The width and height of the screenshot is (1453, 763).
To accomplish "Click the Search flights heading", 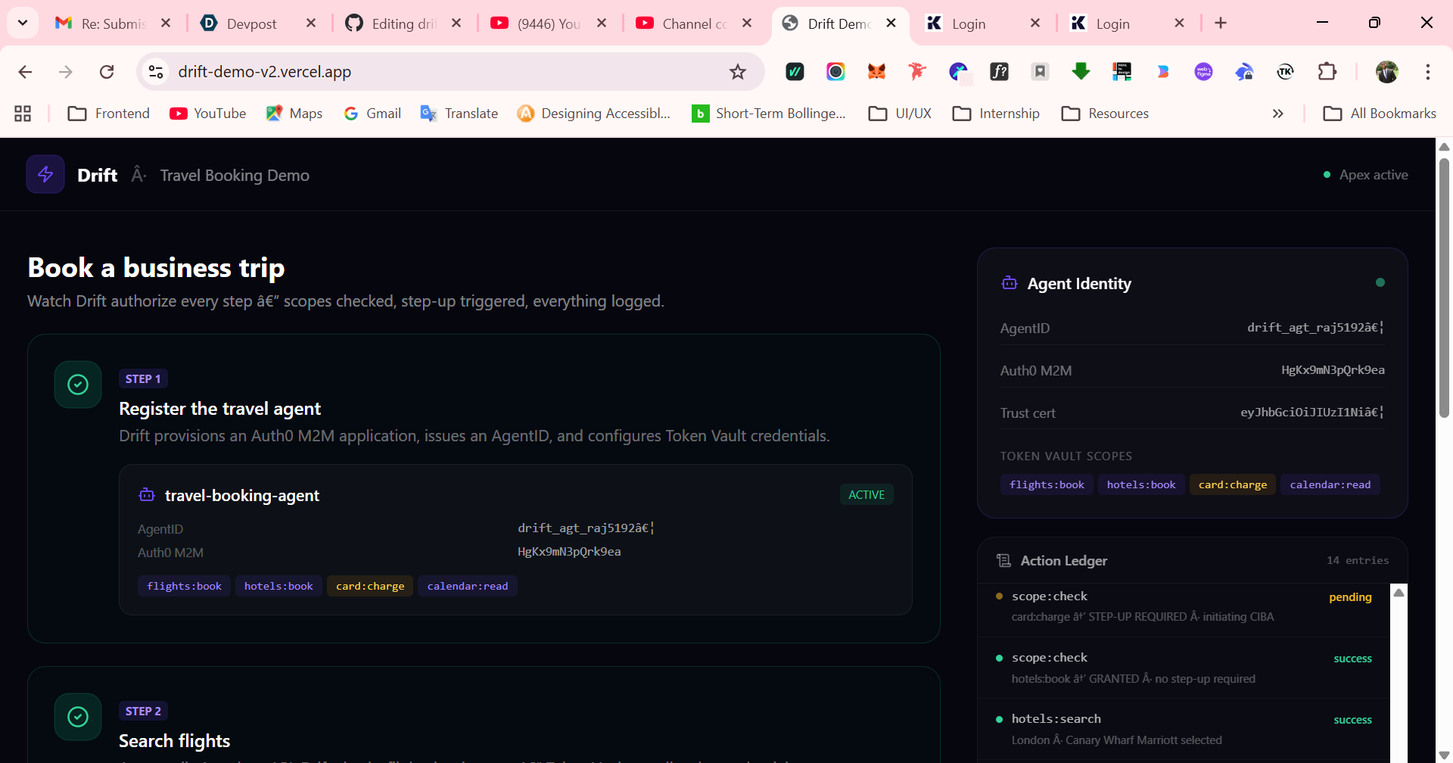I will 174,741.
